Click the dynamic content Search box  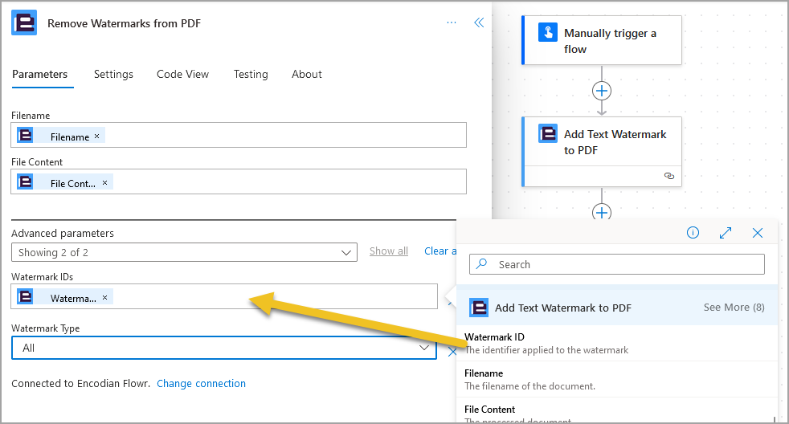click(617, 264)
